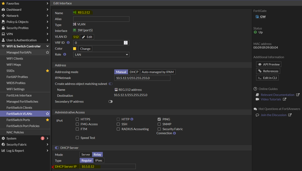The width and height of the screenshot is (302, 171).
Task: Uncheck the PING access checkbox
Action: tap(159, 119)
